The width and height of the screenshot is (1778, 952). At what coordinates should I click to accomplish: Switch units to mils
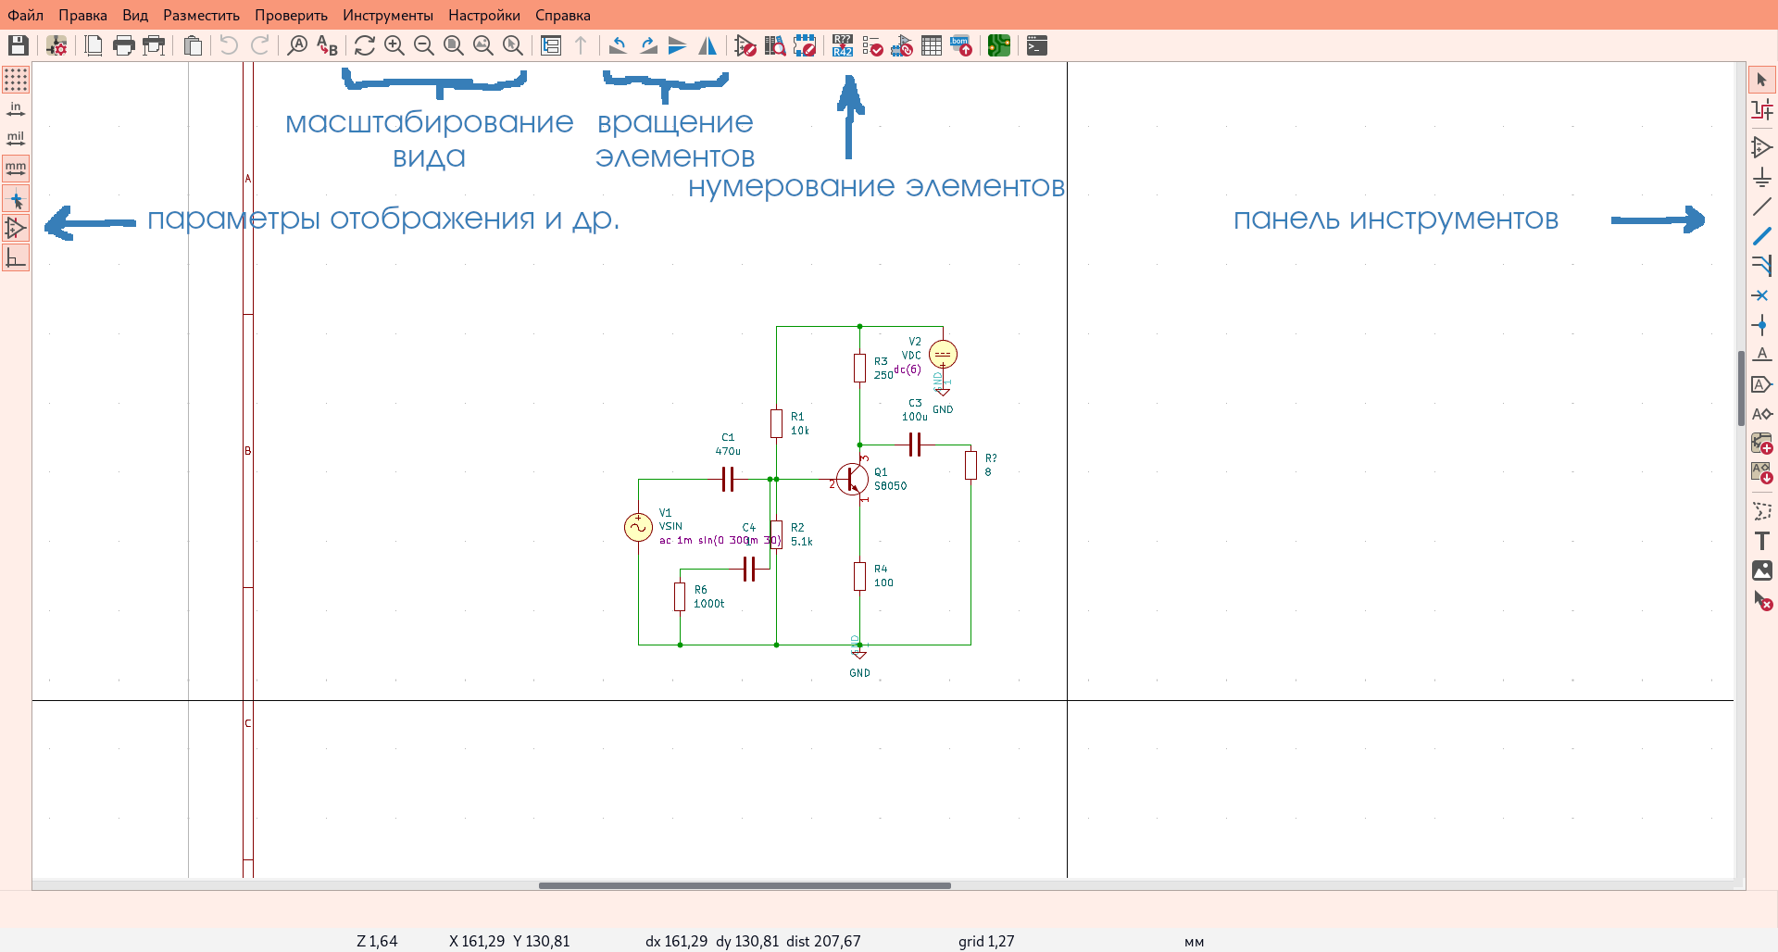coord(16,139)
